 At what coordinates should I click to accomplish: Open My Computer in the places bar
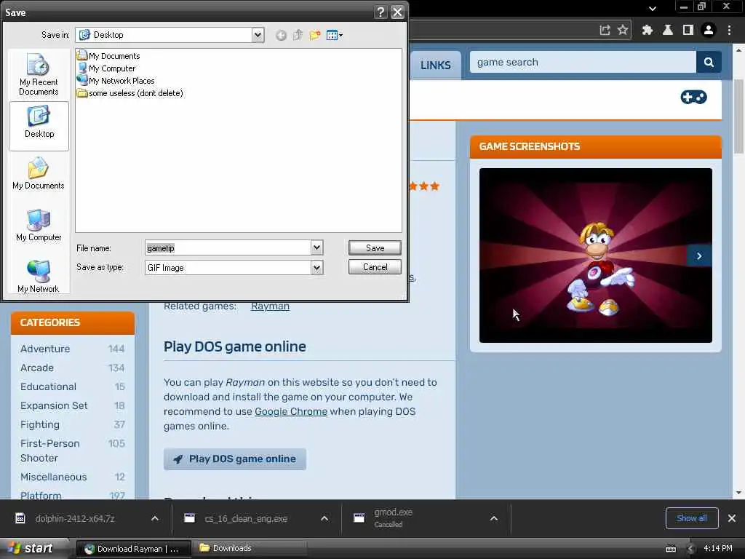[39, 226]
